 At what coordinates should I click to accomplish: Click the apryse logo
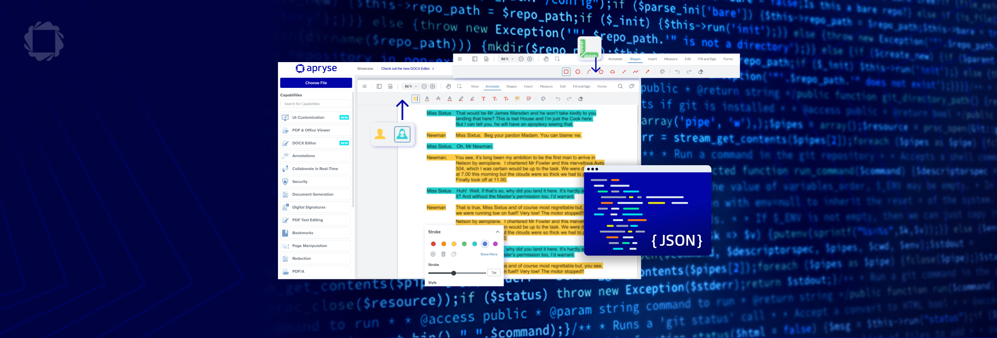coord(316,68)
